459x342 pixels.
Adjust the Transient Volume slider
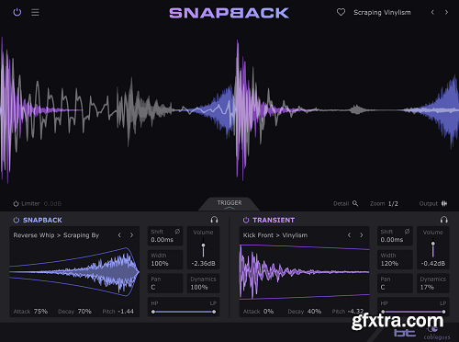coord(433,245)
